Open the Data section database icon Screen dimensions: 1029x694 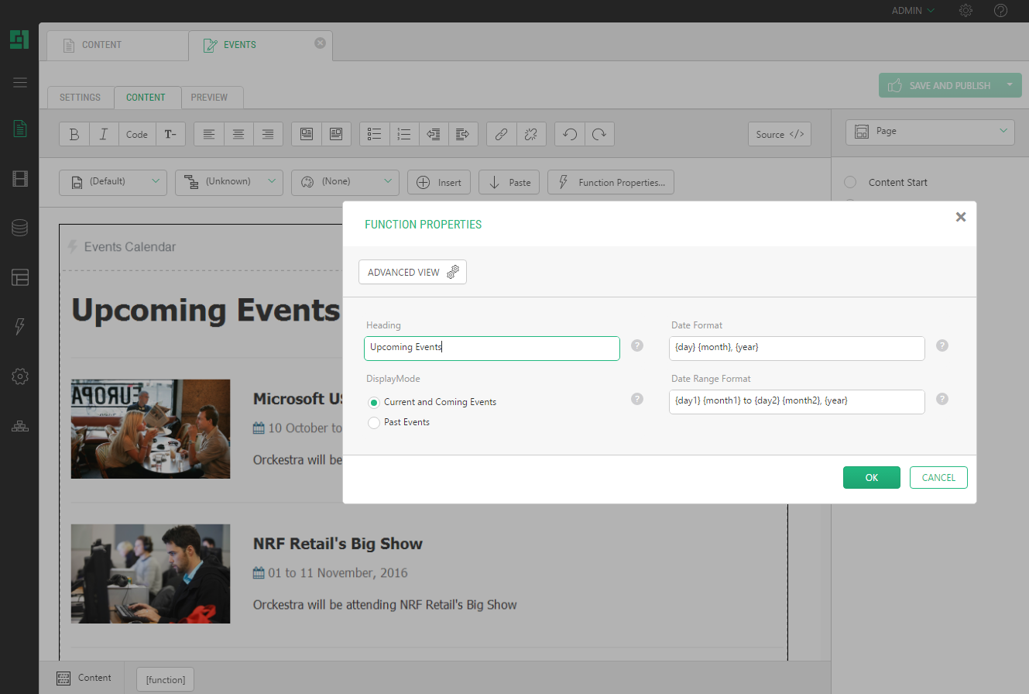tap(20, 228)
